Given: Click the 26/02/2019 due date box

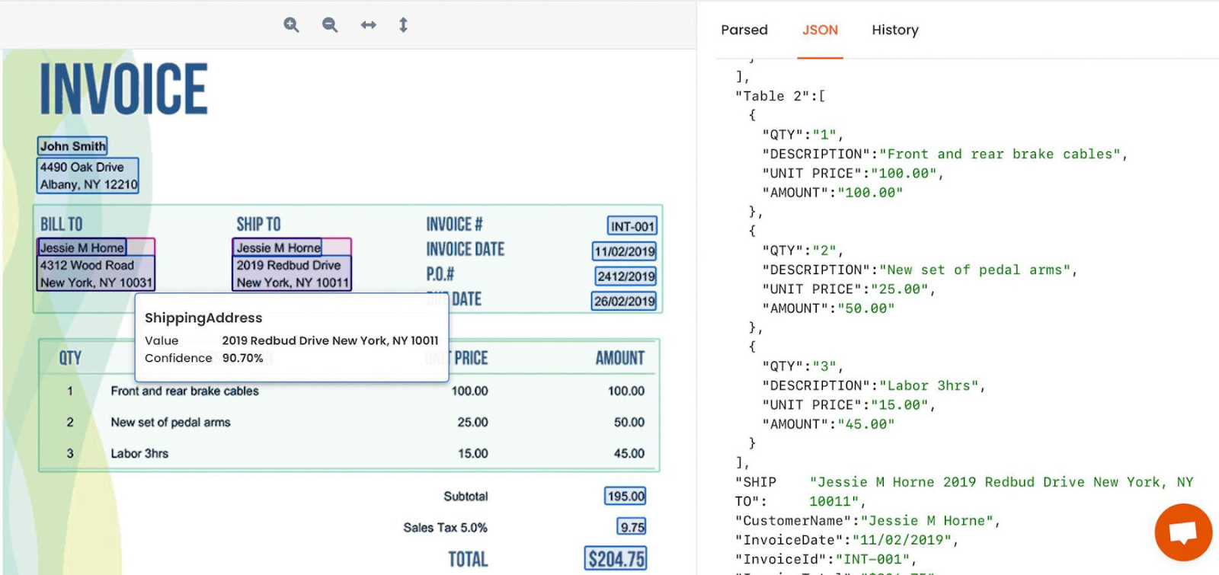Looking at the screenshot, I should pyautogui.click(x=624, y=302).
